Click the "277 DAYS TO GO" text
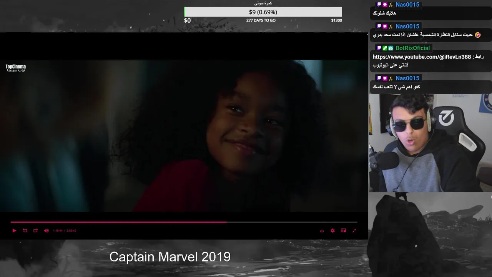The image size is (492, 277). coord(261,20)
